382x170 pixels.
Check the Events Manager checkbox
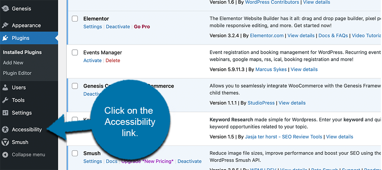pos(75,52)
